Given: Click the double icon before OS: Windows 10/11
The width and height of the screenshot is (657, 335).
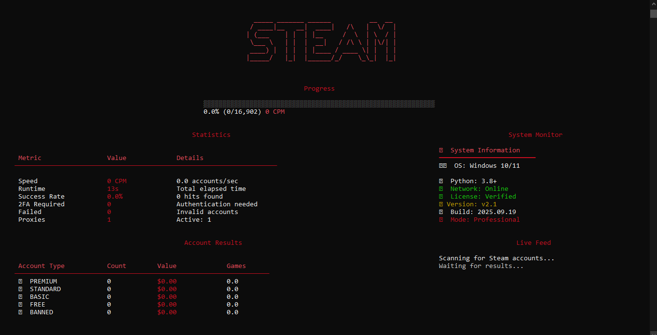Looking at the screenshot, I should click(x=443, y=166).
